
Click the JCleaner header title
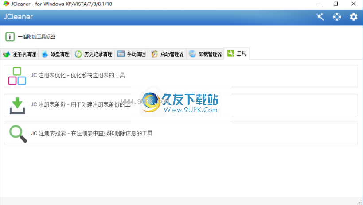[18, 17]
